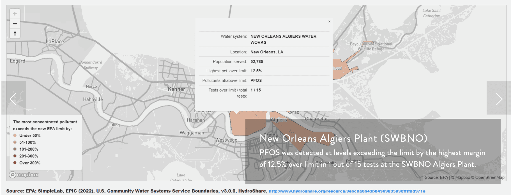Click the Over 300% legend swatch
The image size is (511, 195).
[x=15, y=163]
